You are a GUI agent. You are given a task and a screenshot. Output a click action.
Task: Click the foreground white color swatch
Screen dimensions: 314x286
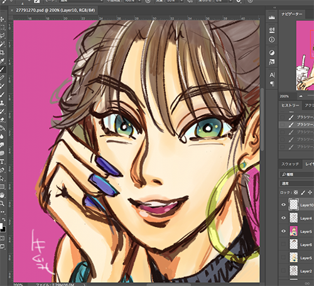point(1,226)
